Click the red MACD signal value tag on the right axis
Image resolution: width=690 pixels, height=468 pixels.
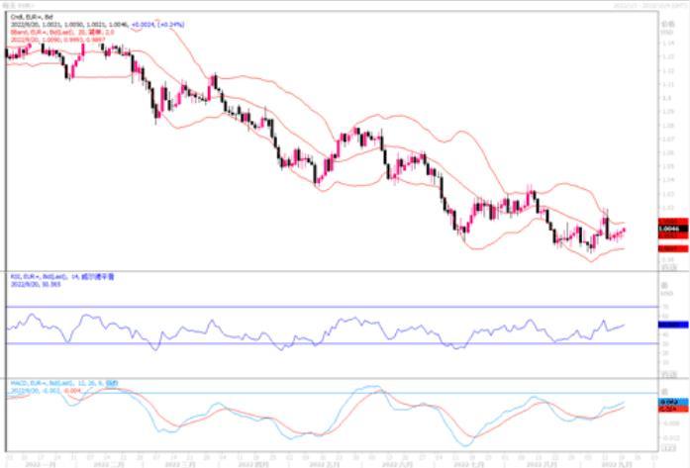(x=673, y=409)
